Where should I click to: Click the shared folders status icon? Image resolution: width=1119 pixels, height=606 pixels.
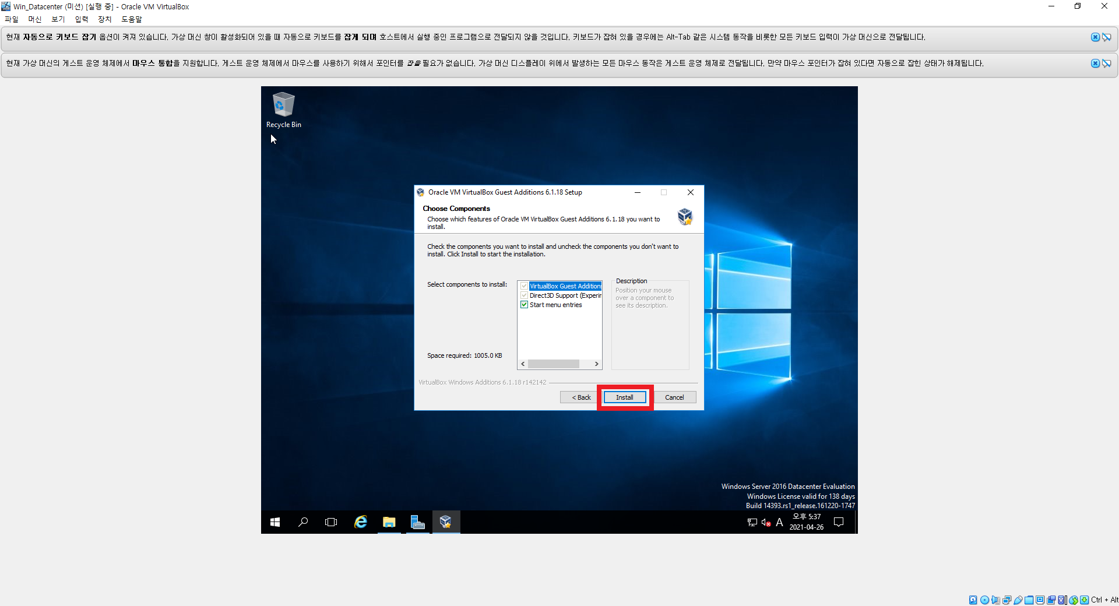point(1029,600)
